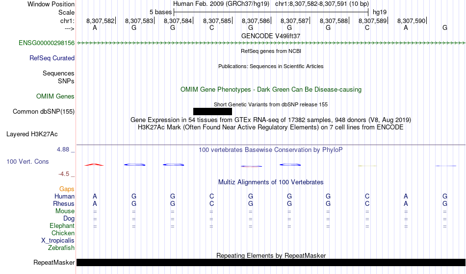Click the green GENCODE gene arrow line

pos(271,43)
